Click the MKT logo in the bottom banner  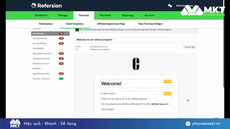[x=15, y=124]
